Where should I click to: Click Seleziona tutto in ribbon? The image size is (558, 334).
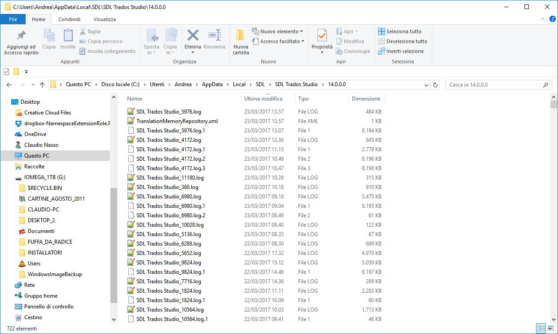point(400,31)
